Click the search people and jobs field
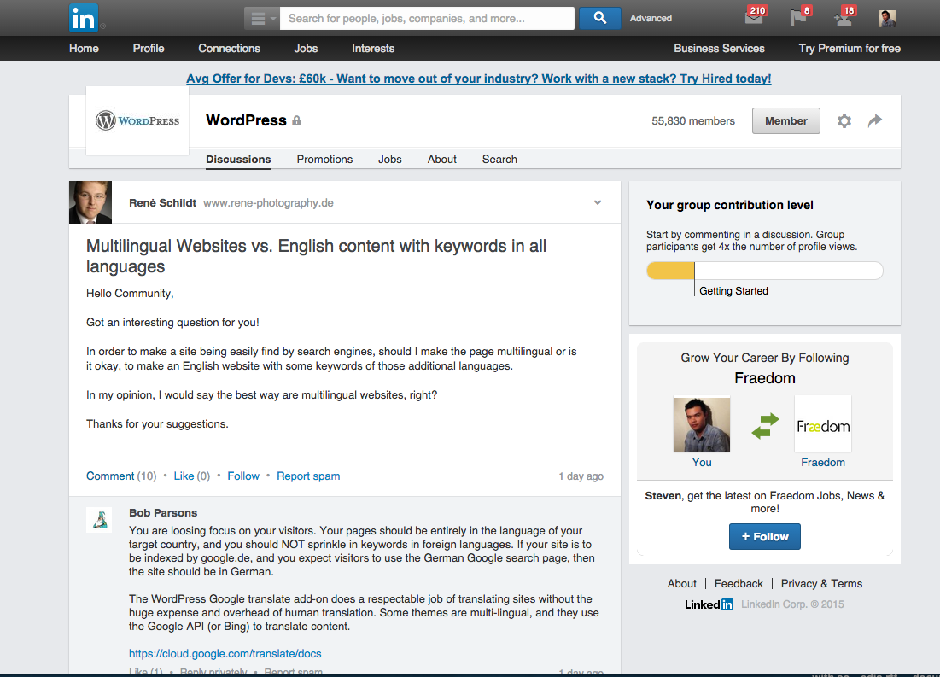The width and height of the screenshot is (940, 677). 427,19
